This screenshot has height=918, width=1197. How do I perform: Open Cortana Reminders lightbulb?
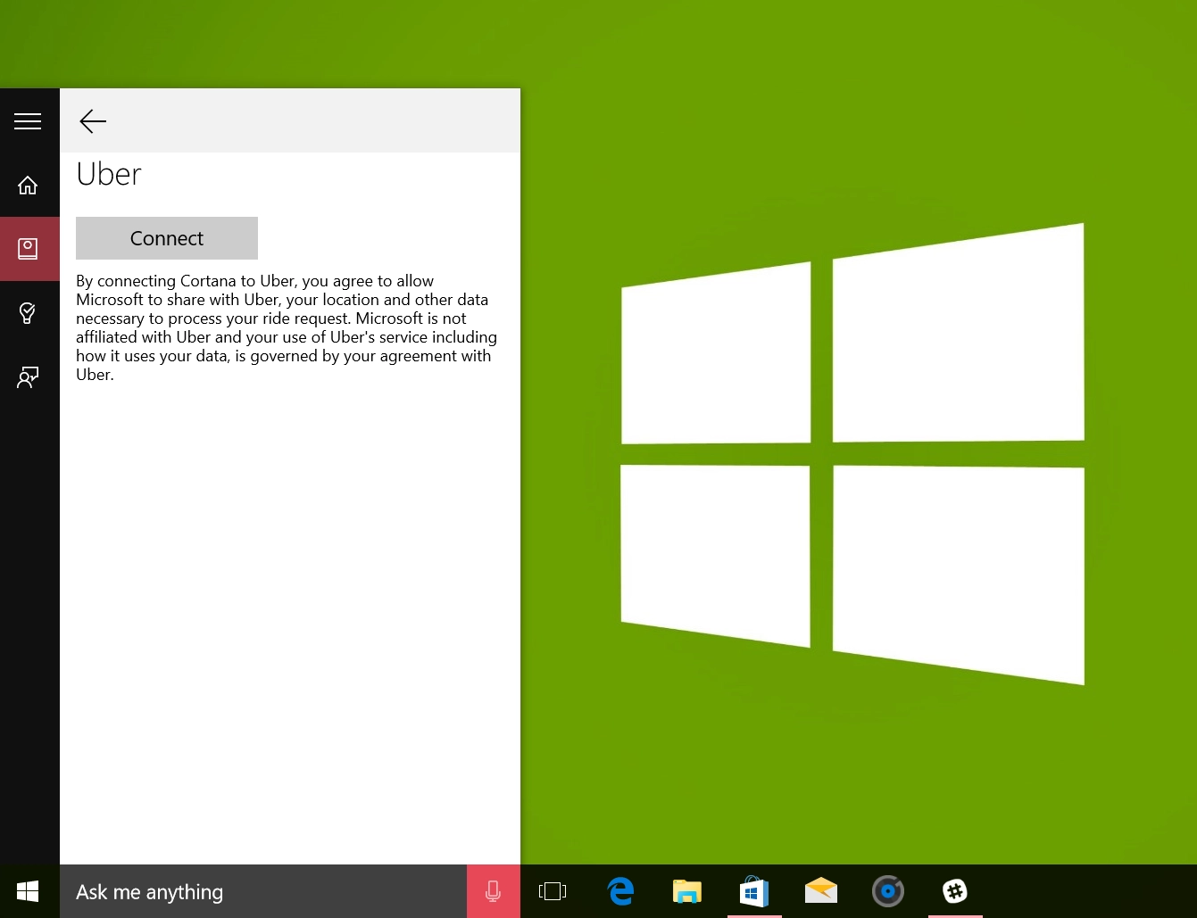pos(28,313)
